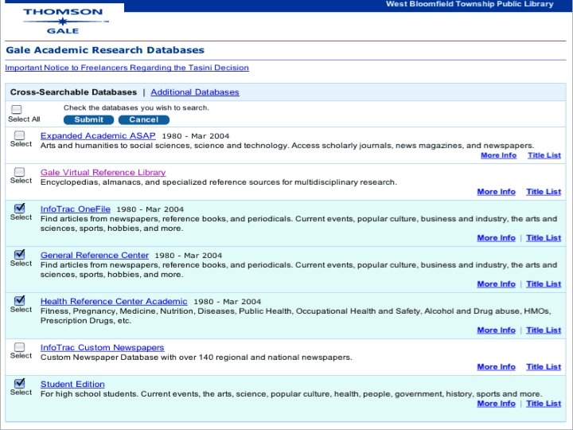This screenshot has height=430, width=573.
Task: Uncheck the InfoTrac OneFile checkbox
Action: 19,209
